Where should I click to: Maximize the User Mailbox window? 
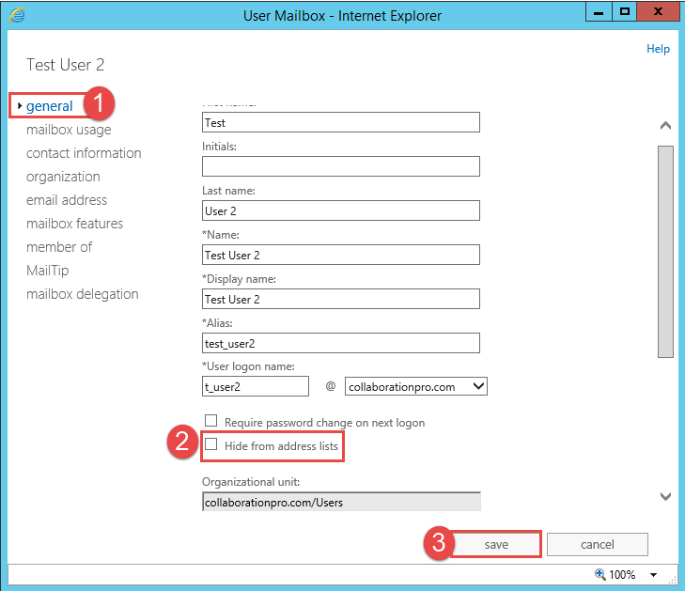click(625, 12)
